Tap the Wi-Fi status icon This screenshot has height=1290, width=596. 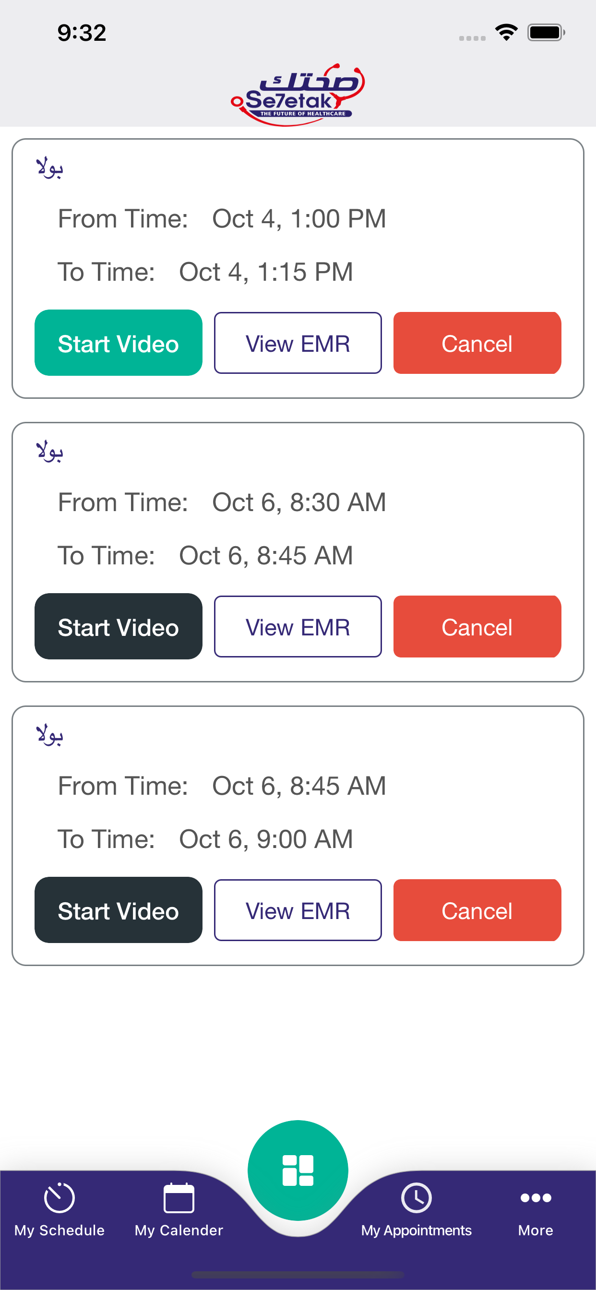coord(506,33)
